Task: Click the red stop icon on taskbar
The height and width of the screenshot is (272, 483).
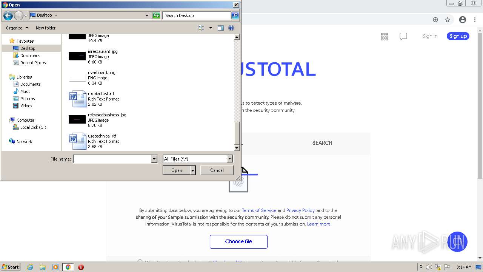Action: (81, 267)
